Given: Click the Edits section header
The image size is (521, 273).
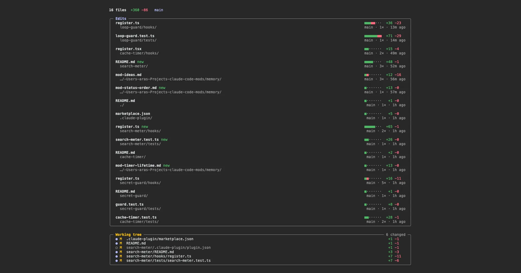Looking at the screenshot, I should 121,18.
